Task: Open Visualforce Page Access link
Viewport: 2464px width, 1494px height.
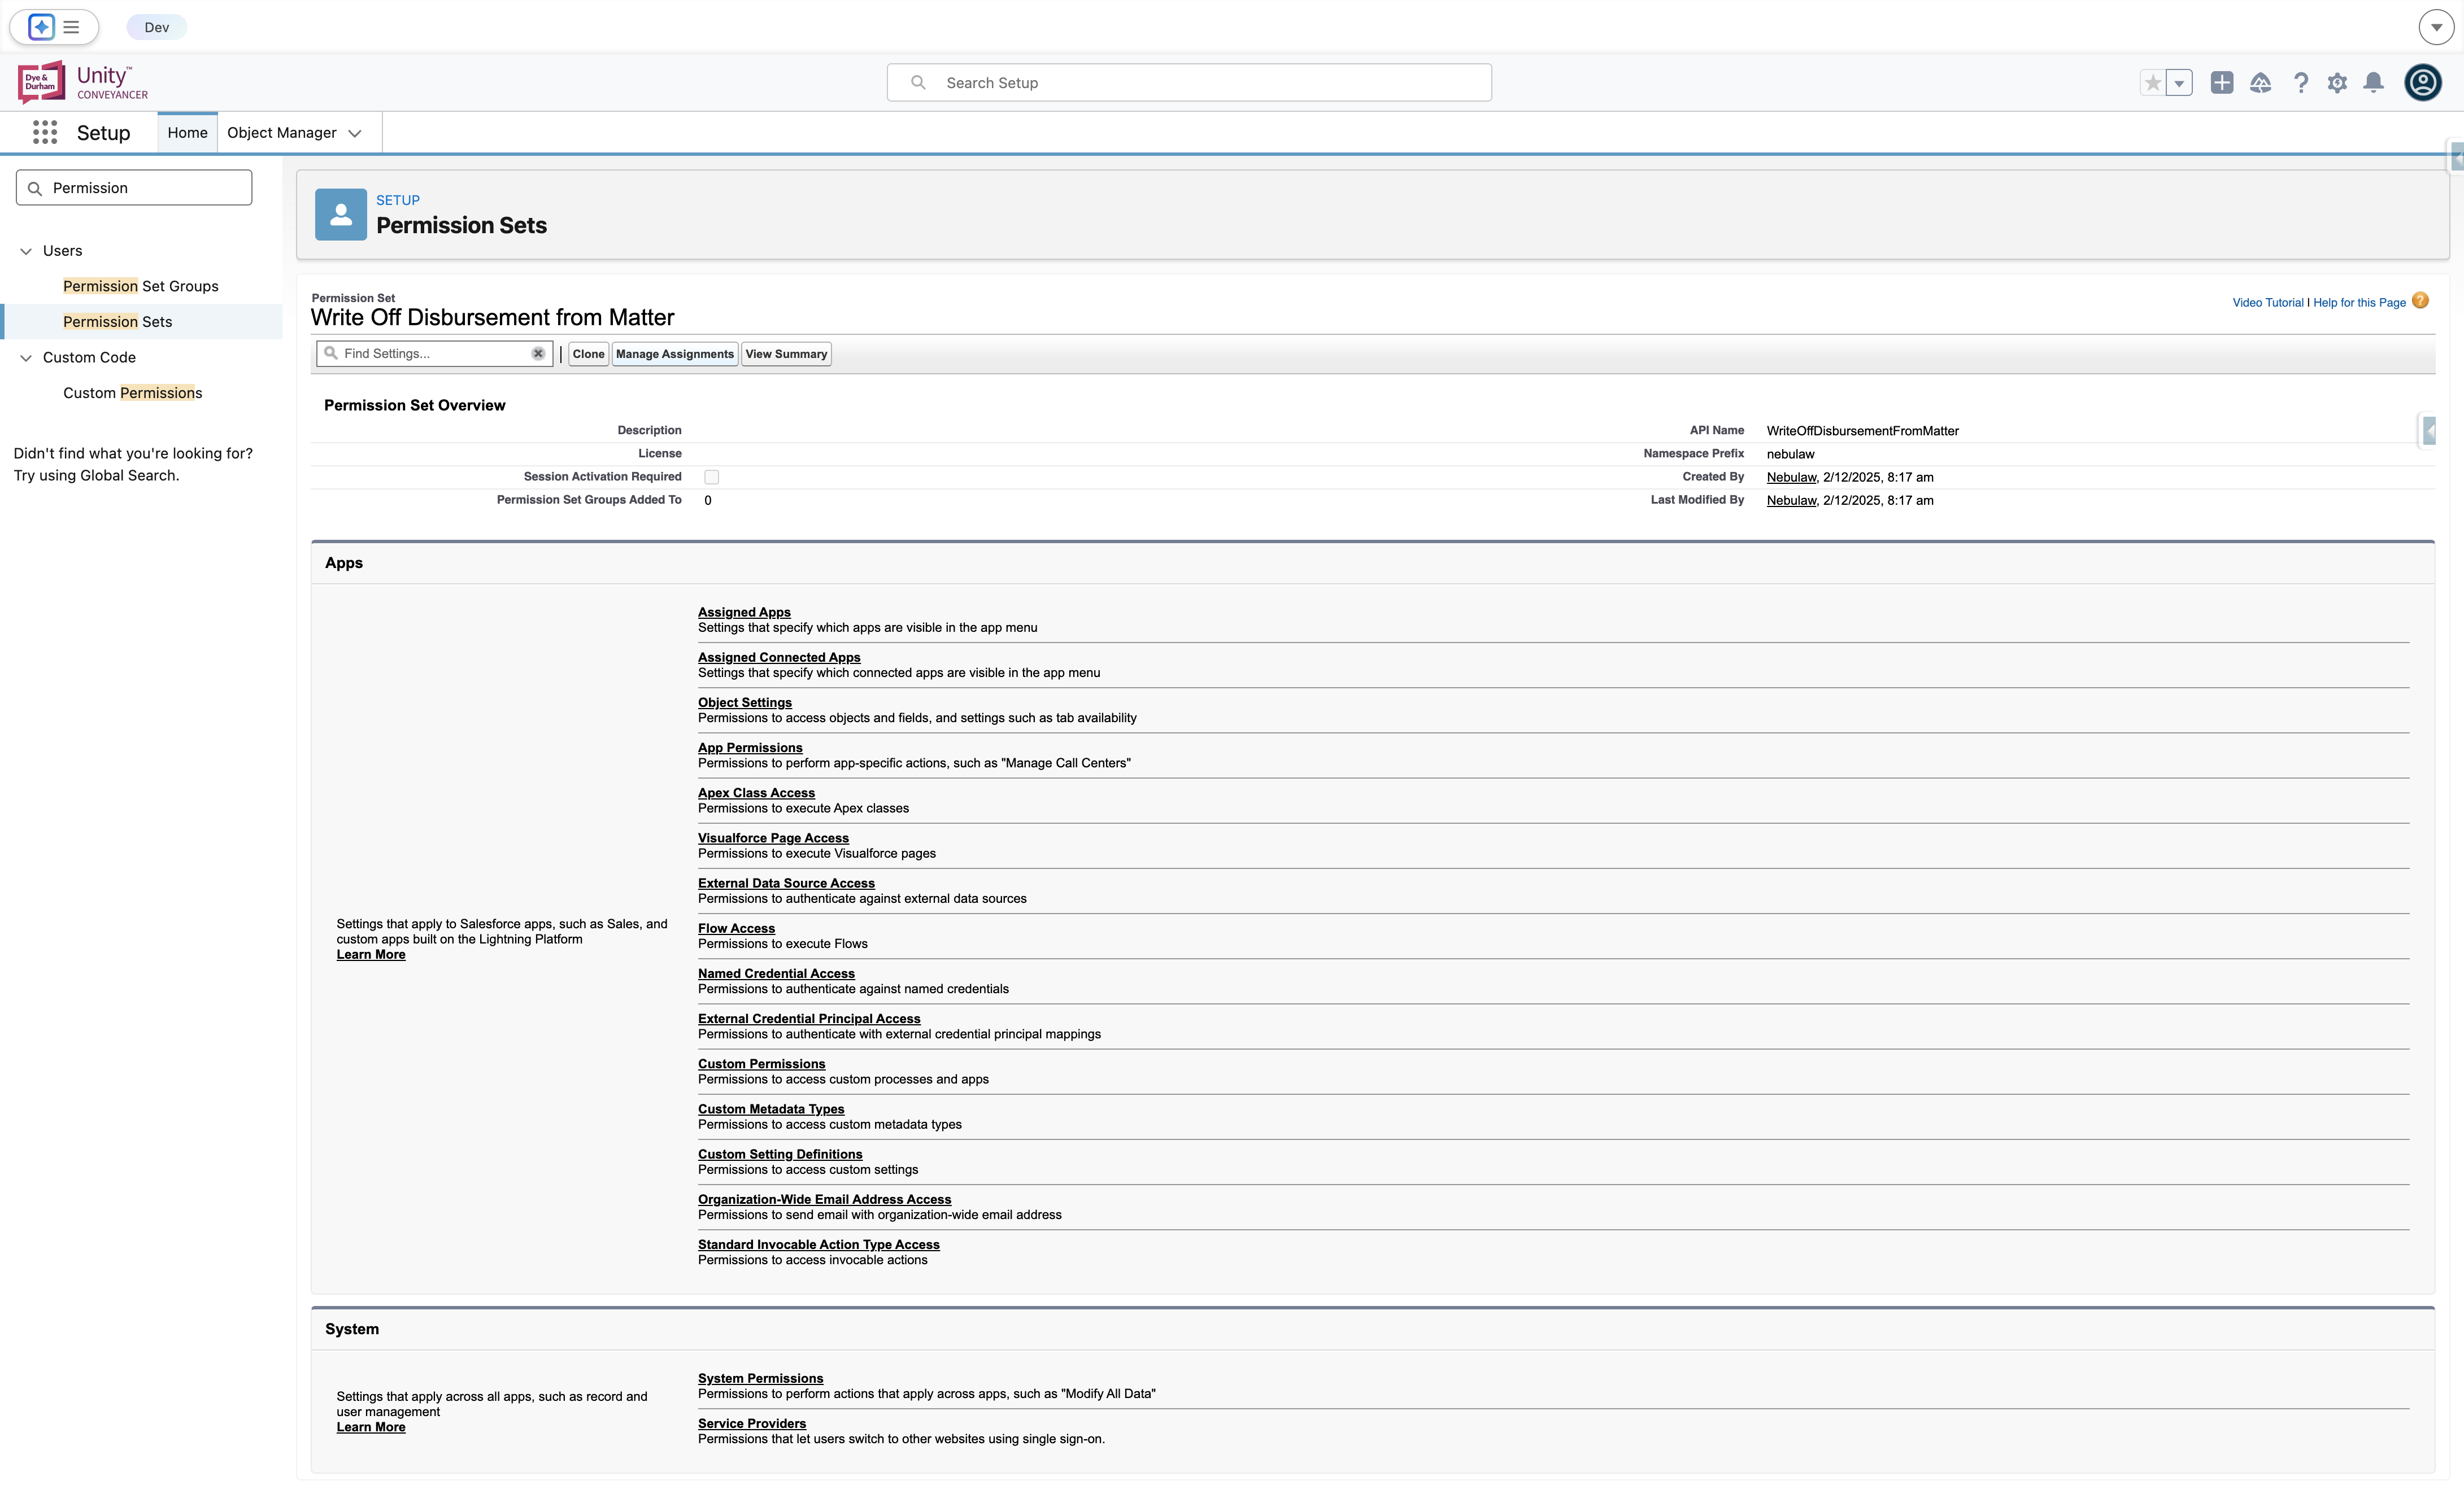Action: coord(773,838)
